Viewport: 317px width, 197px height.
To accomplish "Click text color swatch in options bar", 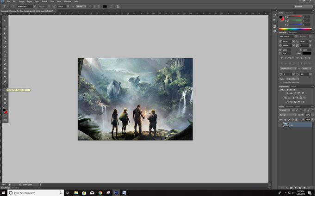I will 105,6.
